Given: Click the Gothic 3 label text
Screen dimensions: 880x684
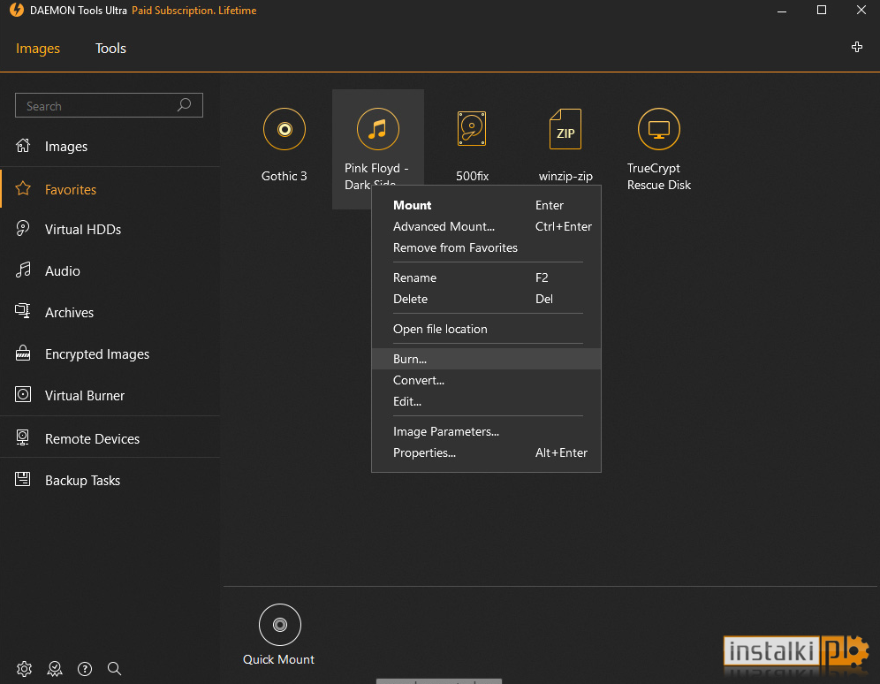Looking at the screenshot, I should [284, 176].
